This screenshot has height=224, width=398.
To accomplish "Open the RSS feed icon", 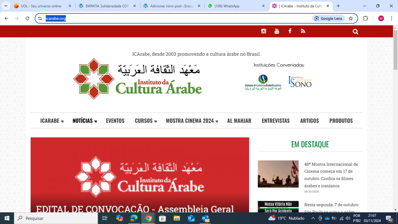I will pos(303,31).
